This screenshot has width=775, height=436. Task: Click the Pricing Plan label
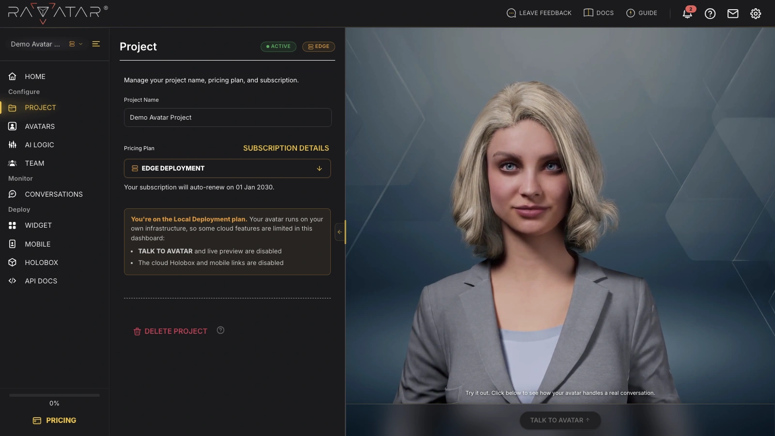click(x=139, y=148)
